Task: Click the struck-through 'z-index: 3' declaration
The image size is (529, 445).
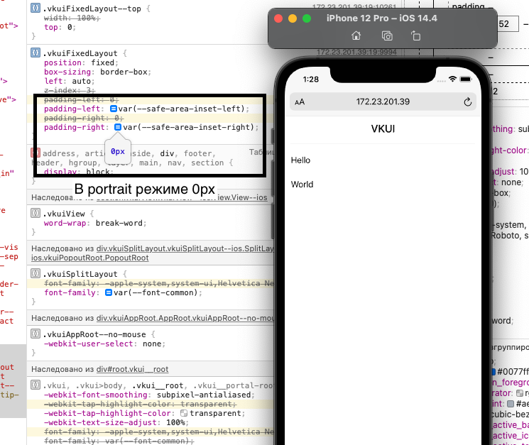Action: coord(70,90)
